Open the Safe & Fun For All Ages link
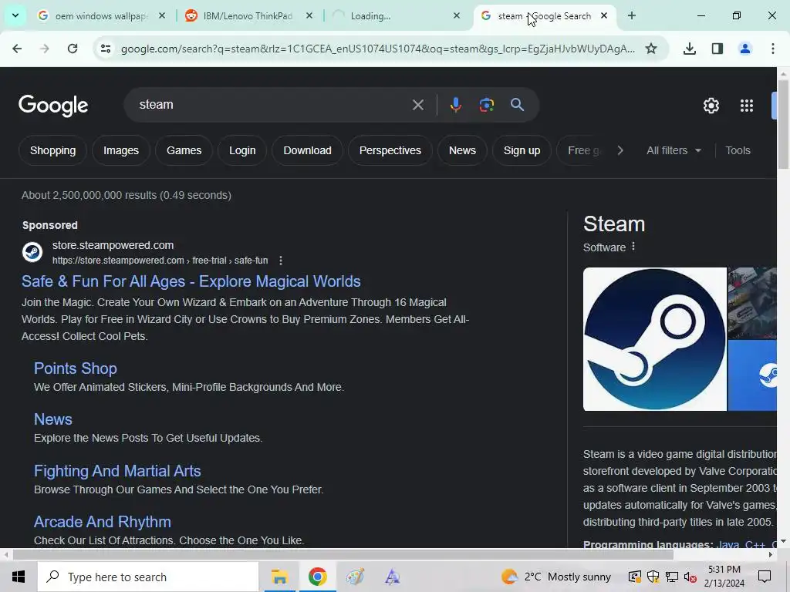790x592 pixels. [191, 281]
